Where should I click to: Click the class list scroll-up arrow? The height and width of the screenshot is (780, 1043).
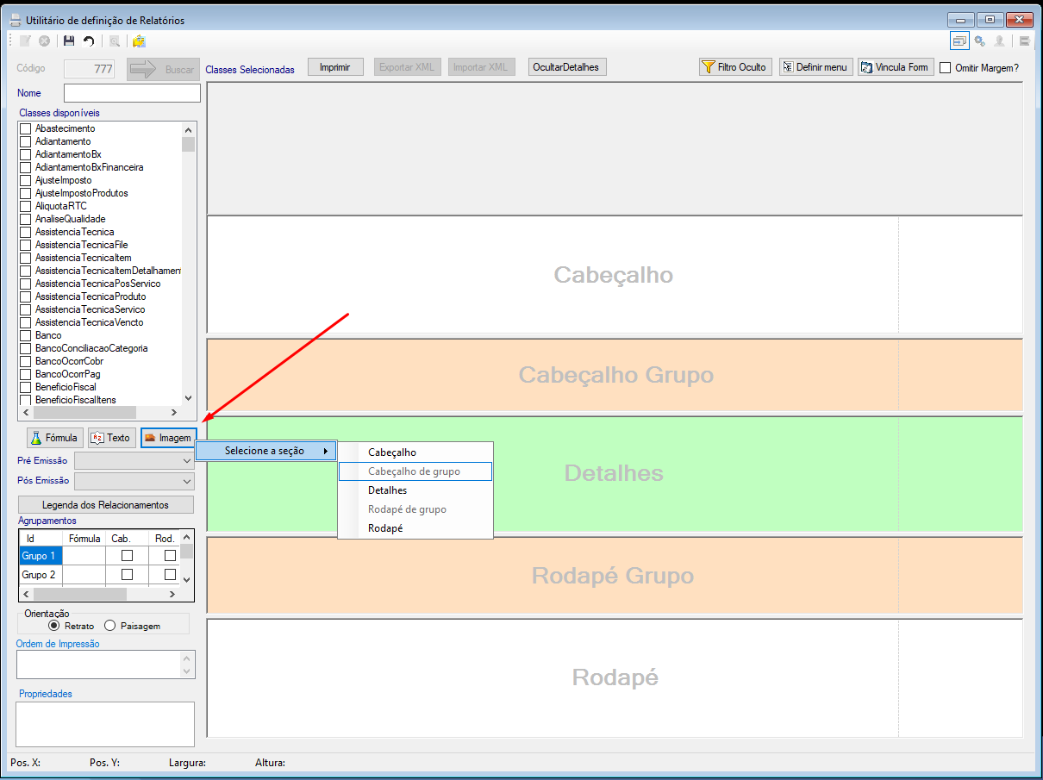[188, 128]
